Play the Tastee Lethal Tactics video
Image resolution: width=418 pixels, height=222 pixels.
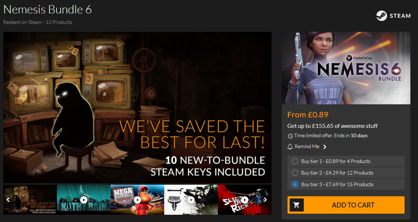click(x=191, y=200)
